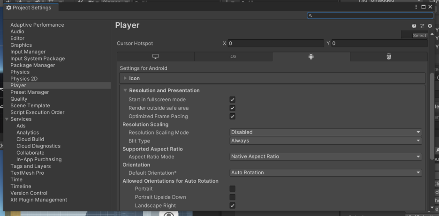Open Input Manager settings
Screen dimensions: 439x216
28,52
